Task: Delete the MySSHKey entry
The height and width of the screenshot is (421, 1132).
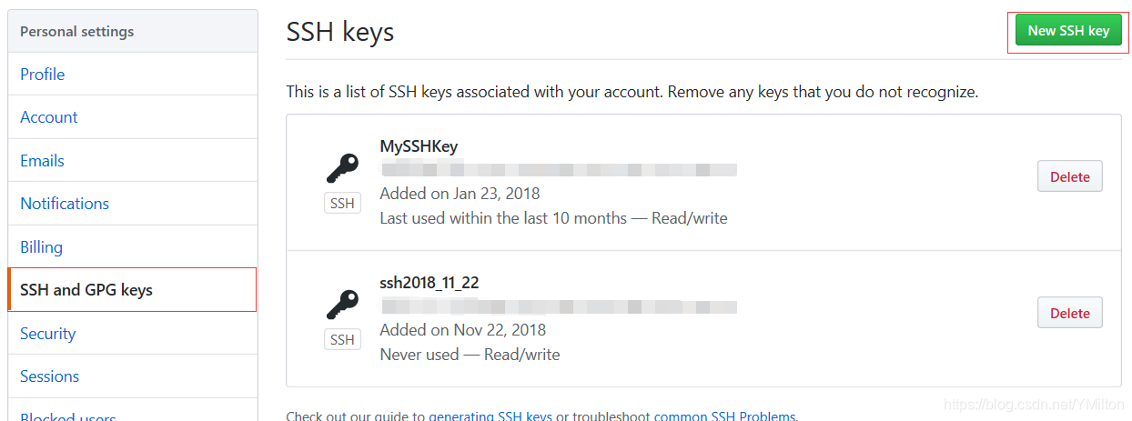Action: coord(1069,176)
